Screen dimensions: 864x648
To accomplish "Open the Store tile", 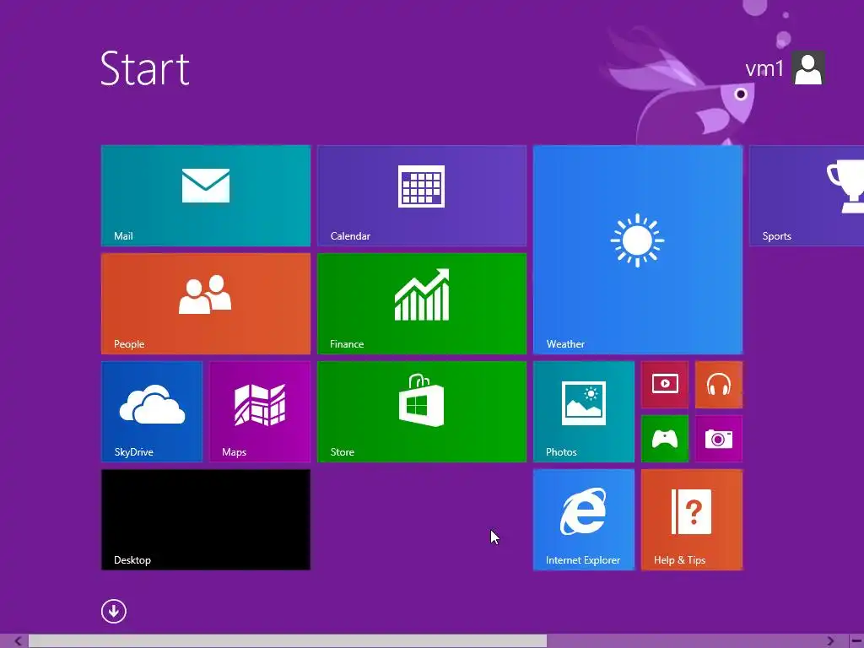I will [x=422, y=412].
